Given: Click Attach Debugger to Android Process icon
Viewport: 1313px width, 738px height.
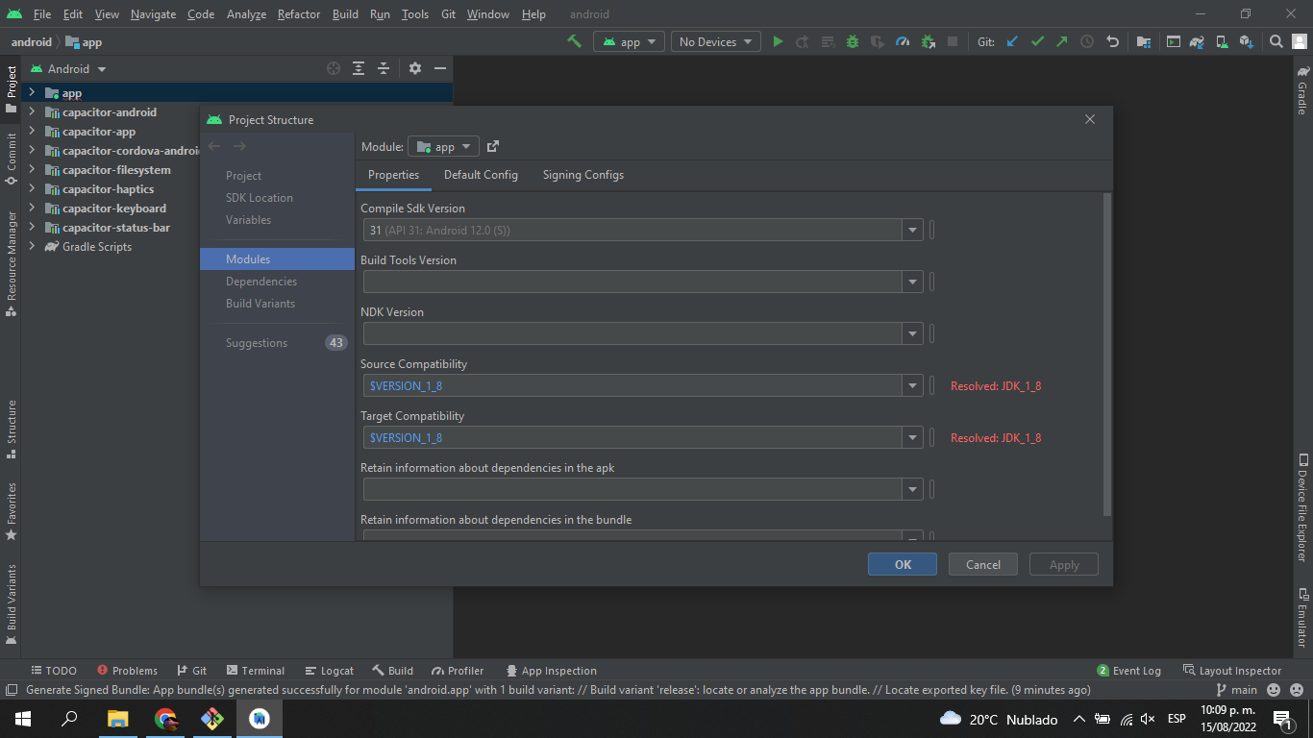Looking at the screenshot, I should [x=928, y=41].
